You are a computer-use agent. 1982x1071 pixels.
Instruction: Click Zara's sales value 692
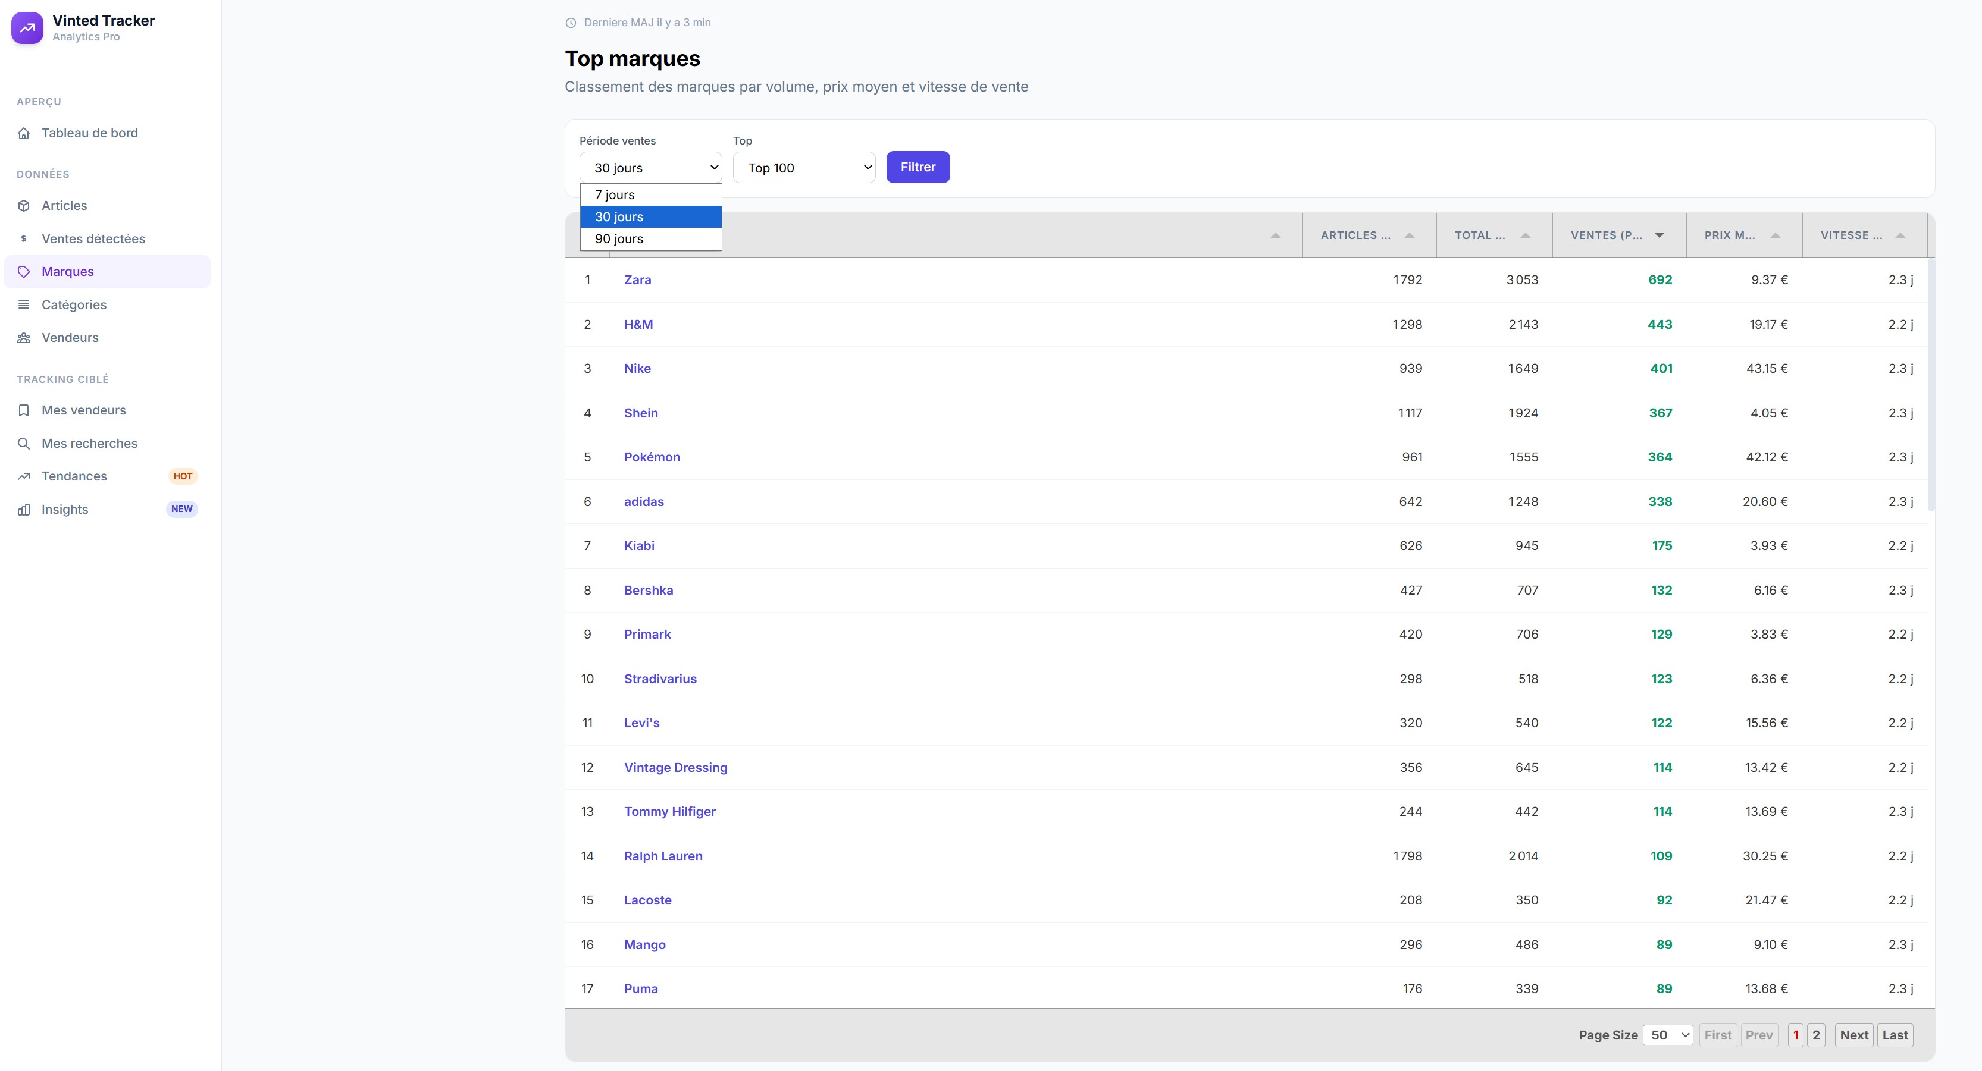coord(1660,280)
